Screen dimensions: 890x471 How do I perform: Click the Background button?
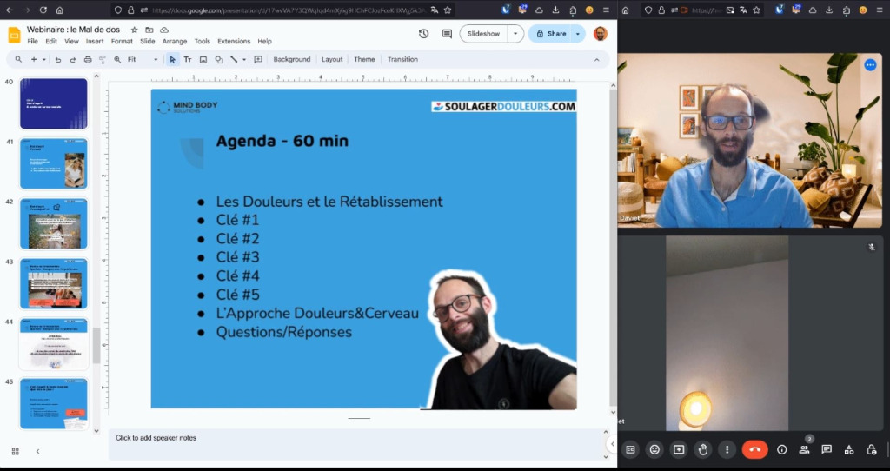pos(291,60)
